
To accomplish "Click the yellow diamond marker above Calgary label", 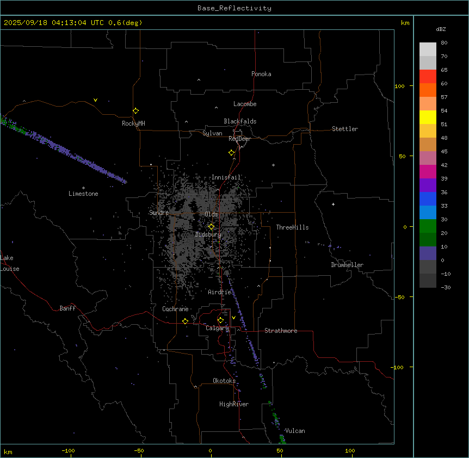I will (x=220, y=320).
